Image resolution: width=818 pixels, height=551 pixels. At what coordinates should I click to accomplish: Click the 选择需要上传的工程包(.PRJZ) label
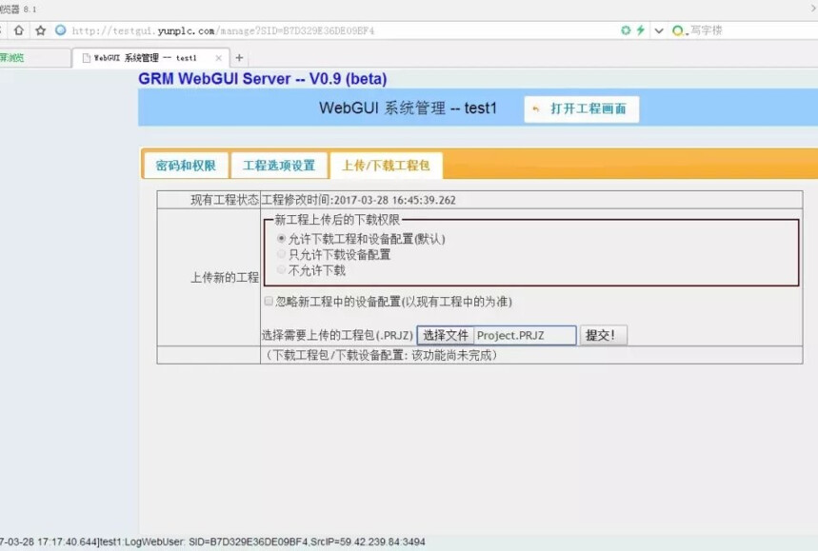click(337, 335)
